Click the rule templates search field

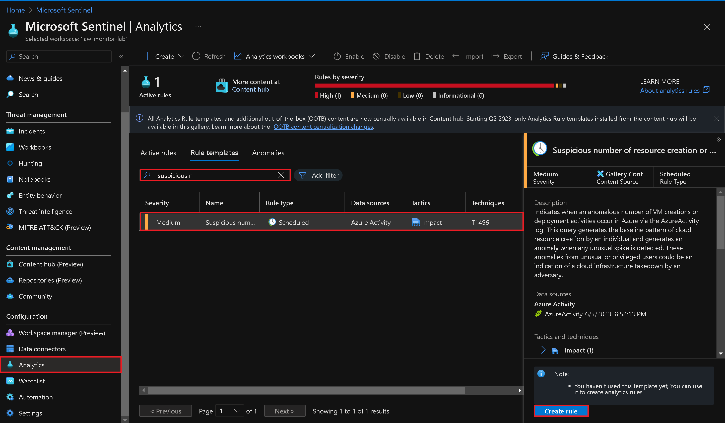click(215, 175)
